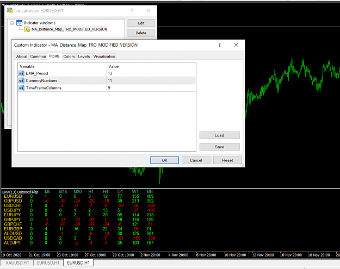Click the MA_Distance_Map indicator icon in the tree
The height and width of the screenshot is (269, 340).
[27, 29]
